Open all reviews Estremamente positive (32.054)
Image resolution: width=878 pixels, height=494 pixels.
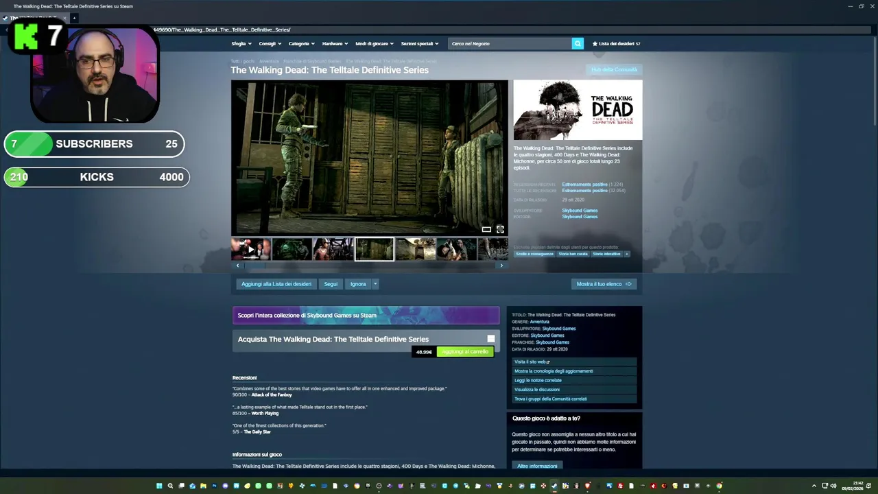click(593, 191)
